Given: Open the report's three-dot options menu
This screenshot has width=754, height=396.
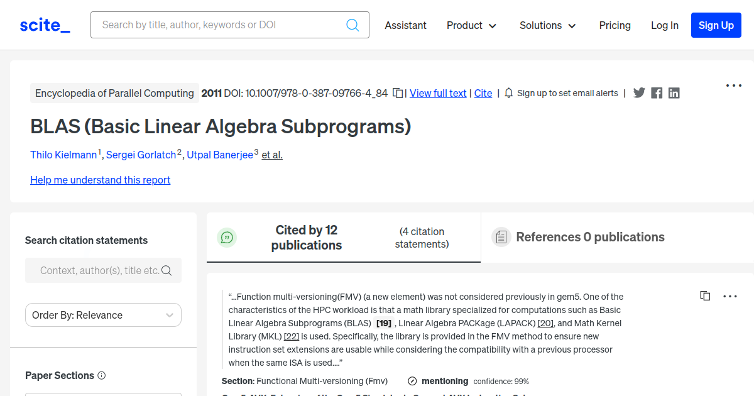Looking at the screenshot, I should (x=734, y=85).
